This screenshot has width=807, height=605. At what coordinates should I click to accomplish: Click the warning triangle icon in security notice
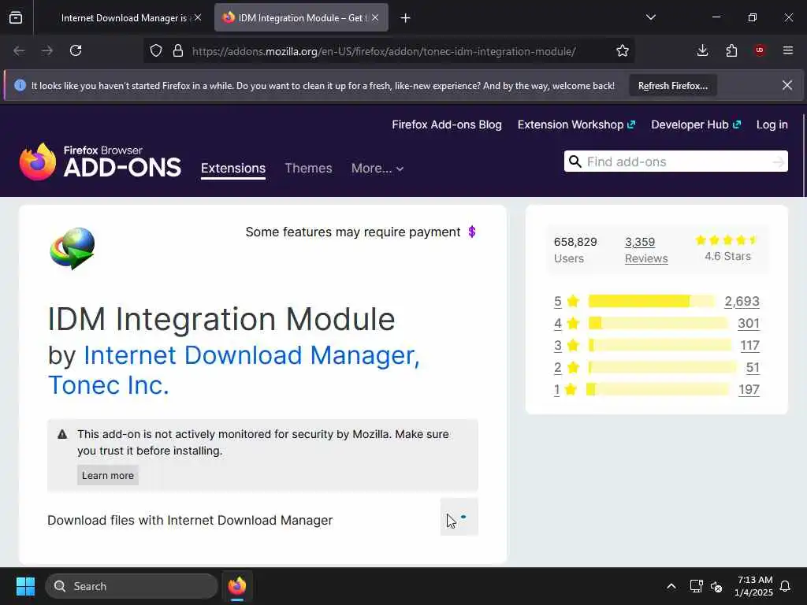point(62,434)
